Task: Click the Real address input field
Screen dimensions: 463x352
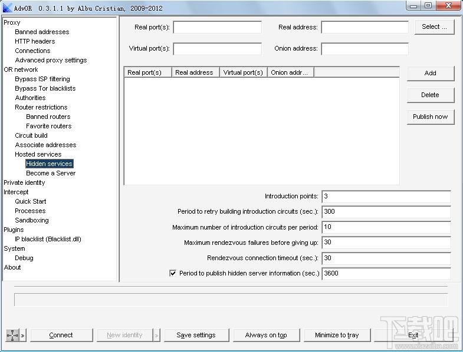Action: 365,27
